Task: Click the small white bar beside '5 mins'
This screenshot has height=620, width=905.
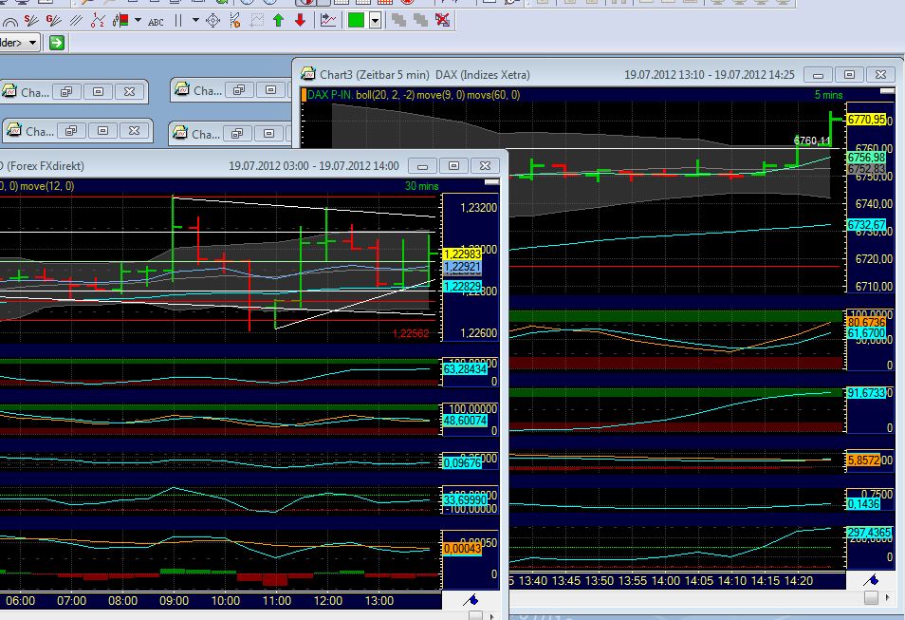Action: coord(887,91)
